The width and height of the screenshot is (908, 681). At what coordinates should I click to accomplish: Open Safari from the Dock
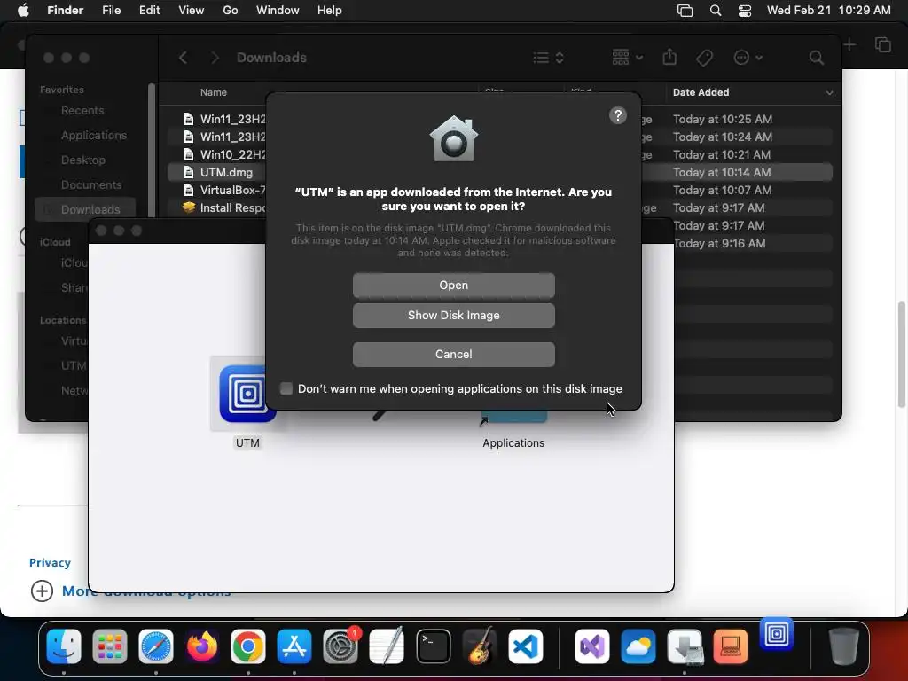[156, 646]
